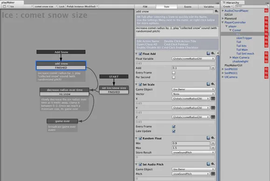Viewport: 270px width, 181px height.
Task: Open Store Result snowSoundPitch dropdown
Action: (x=193, y=153)
